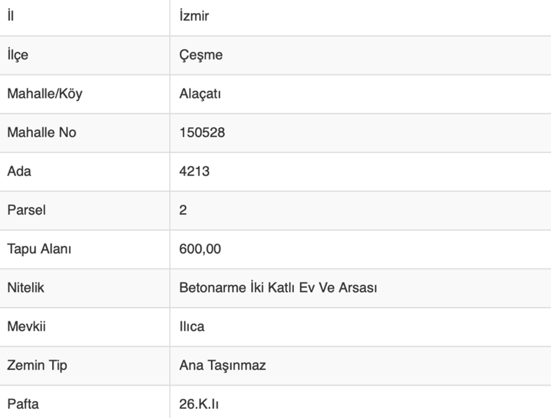The width and height of the screenshot is (551, 418).
Task: Click the Ada row label
Action: (x=19, y=171)
